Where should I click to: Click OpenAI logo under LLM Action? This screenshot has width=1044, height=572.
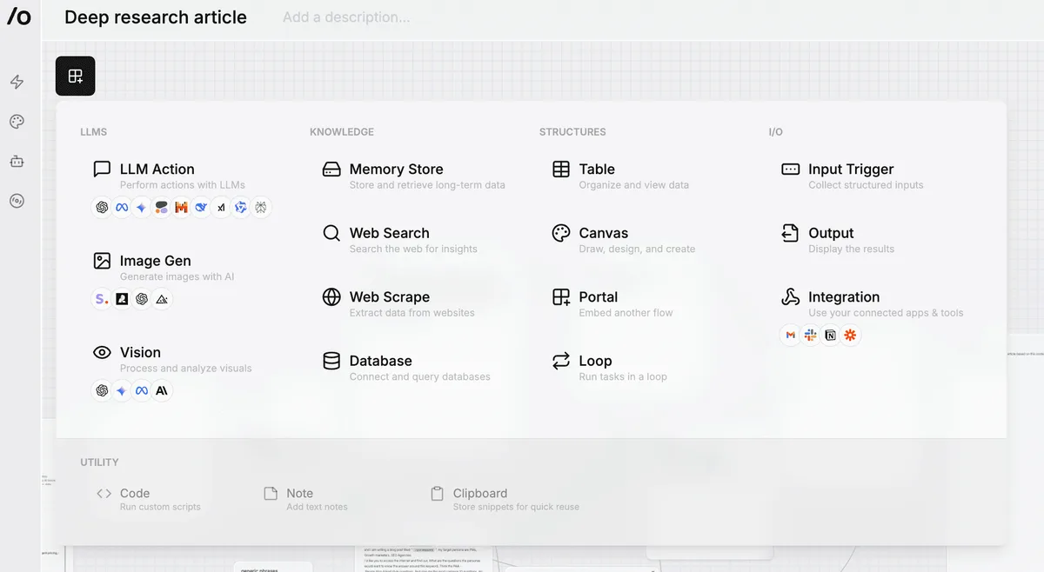[x=102, y=208]
